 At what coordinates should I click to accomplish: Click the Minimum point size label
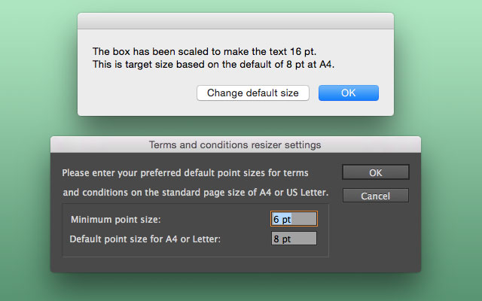115,219
